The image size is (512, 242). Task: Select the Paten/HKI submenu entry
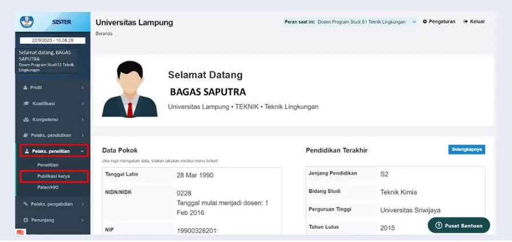(x=47, y=188)
